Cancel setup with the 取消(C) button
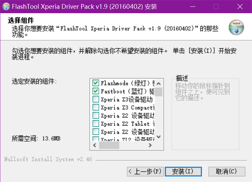This screenshot has width=252, height=182. click(x=226, y=171)
